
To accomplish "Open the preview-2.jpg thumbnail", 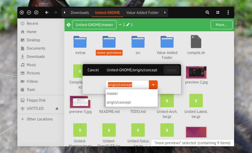I will [196, 72].
